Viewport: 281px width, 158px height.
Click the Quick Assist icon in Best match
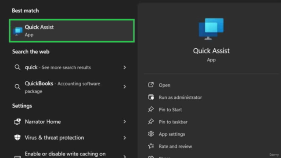[18, 31]
